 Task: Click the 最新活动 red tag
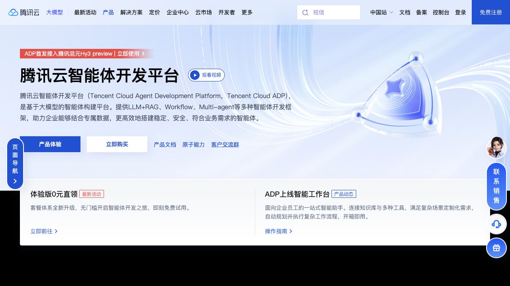point(92,194)
